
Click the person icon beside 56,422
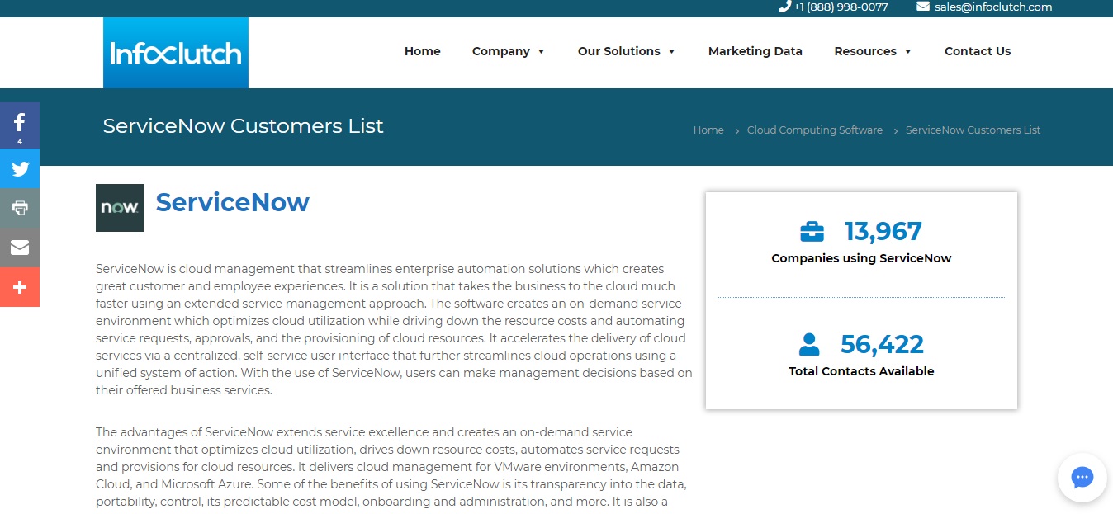point(809,344)
